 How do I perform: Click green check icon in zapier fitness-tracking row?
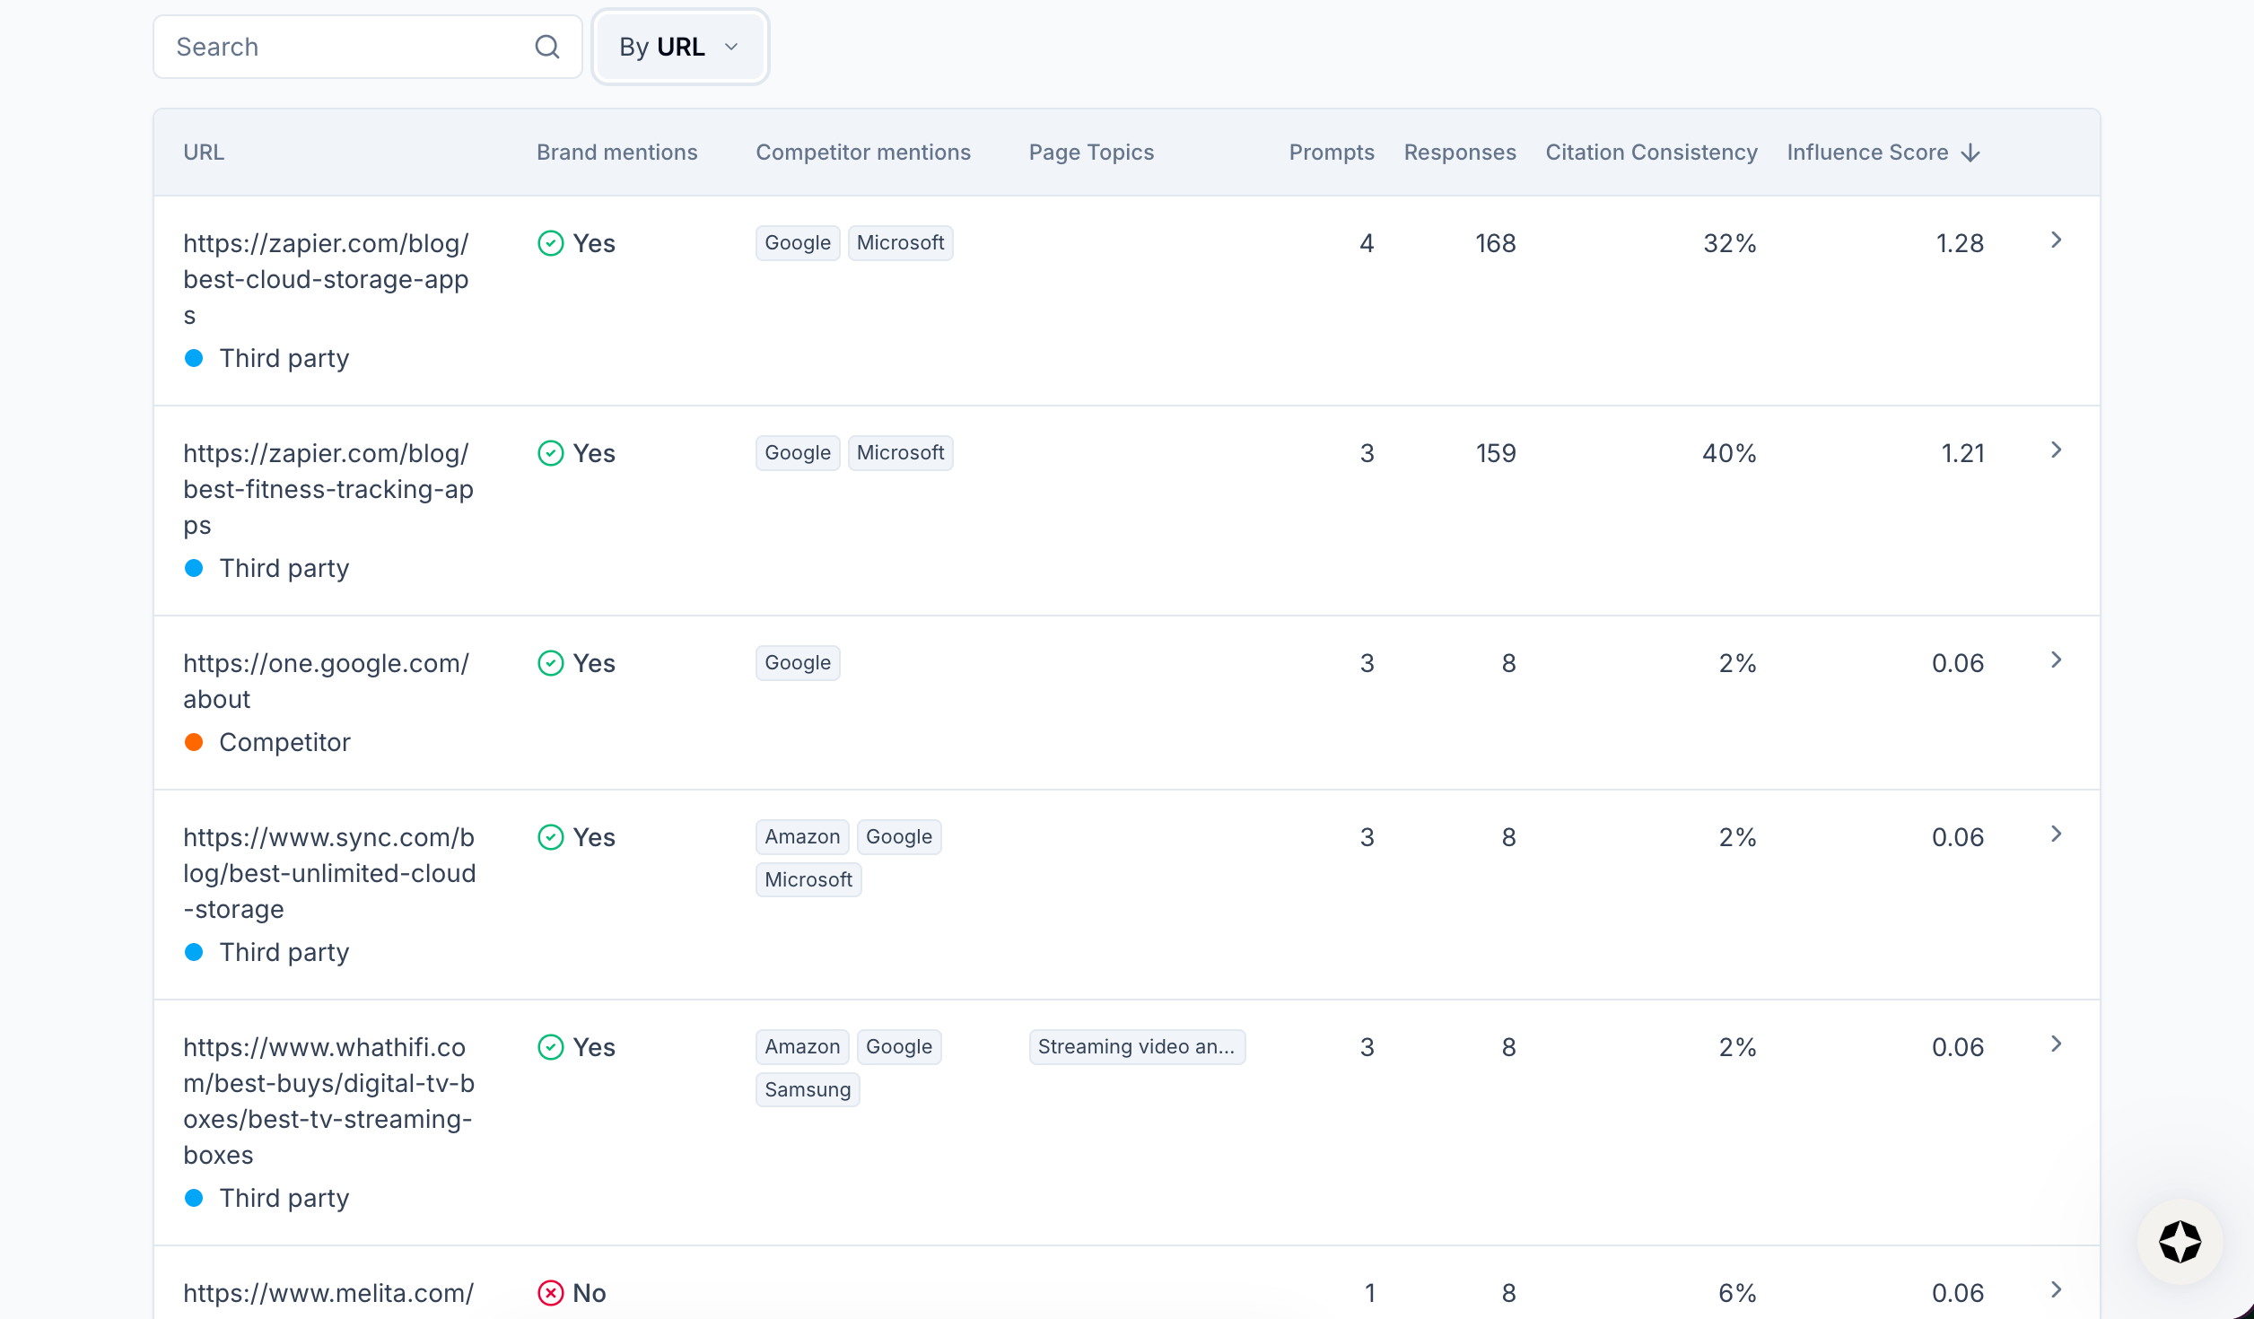[x=550, y=453]
